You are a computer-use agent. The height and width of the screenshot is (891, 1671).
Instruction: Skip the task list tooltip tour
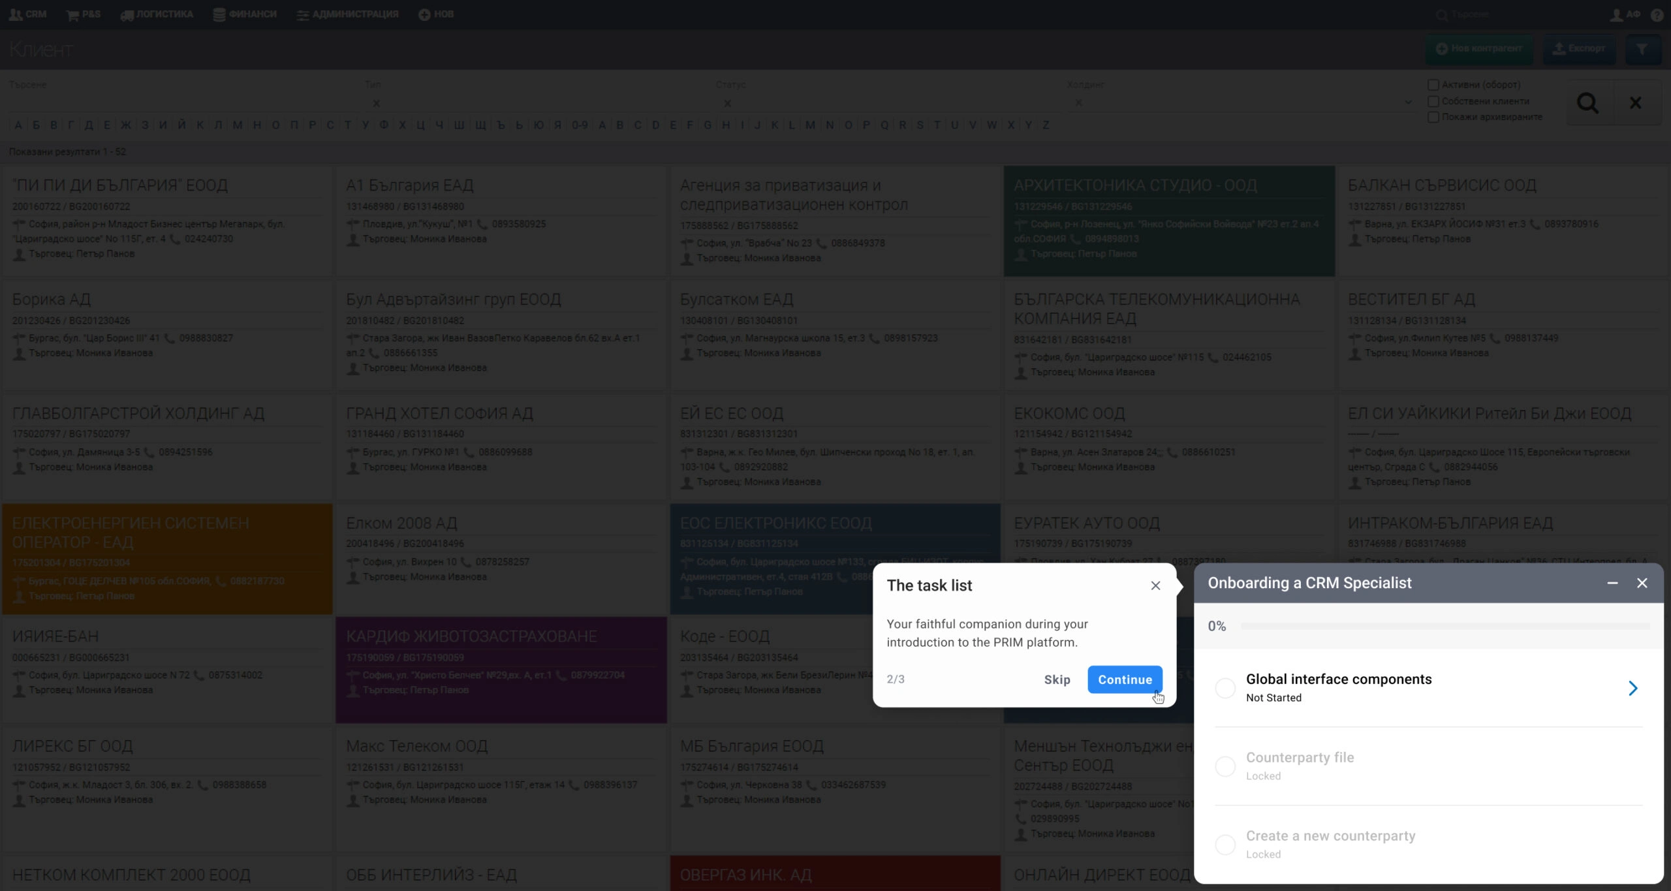pos(1057,679)
